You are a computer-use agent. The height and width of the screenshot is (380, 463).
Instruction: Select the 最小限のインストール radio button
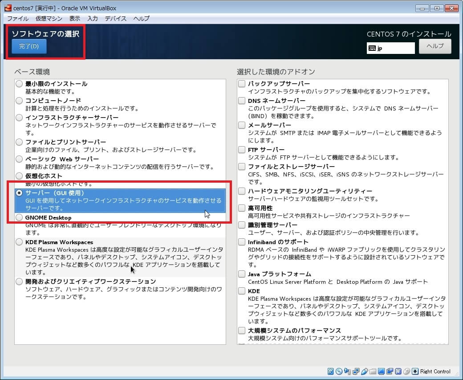click(x=19, y=84)
